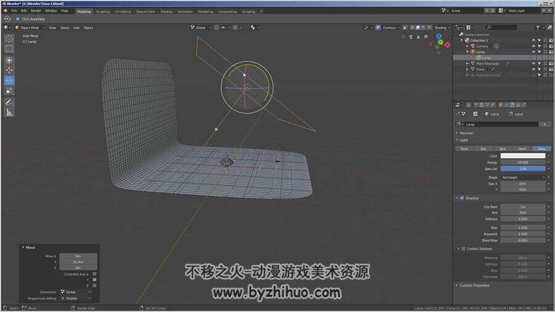
Task: Open the File menu
Action: 14,10
